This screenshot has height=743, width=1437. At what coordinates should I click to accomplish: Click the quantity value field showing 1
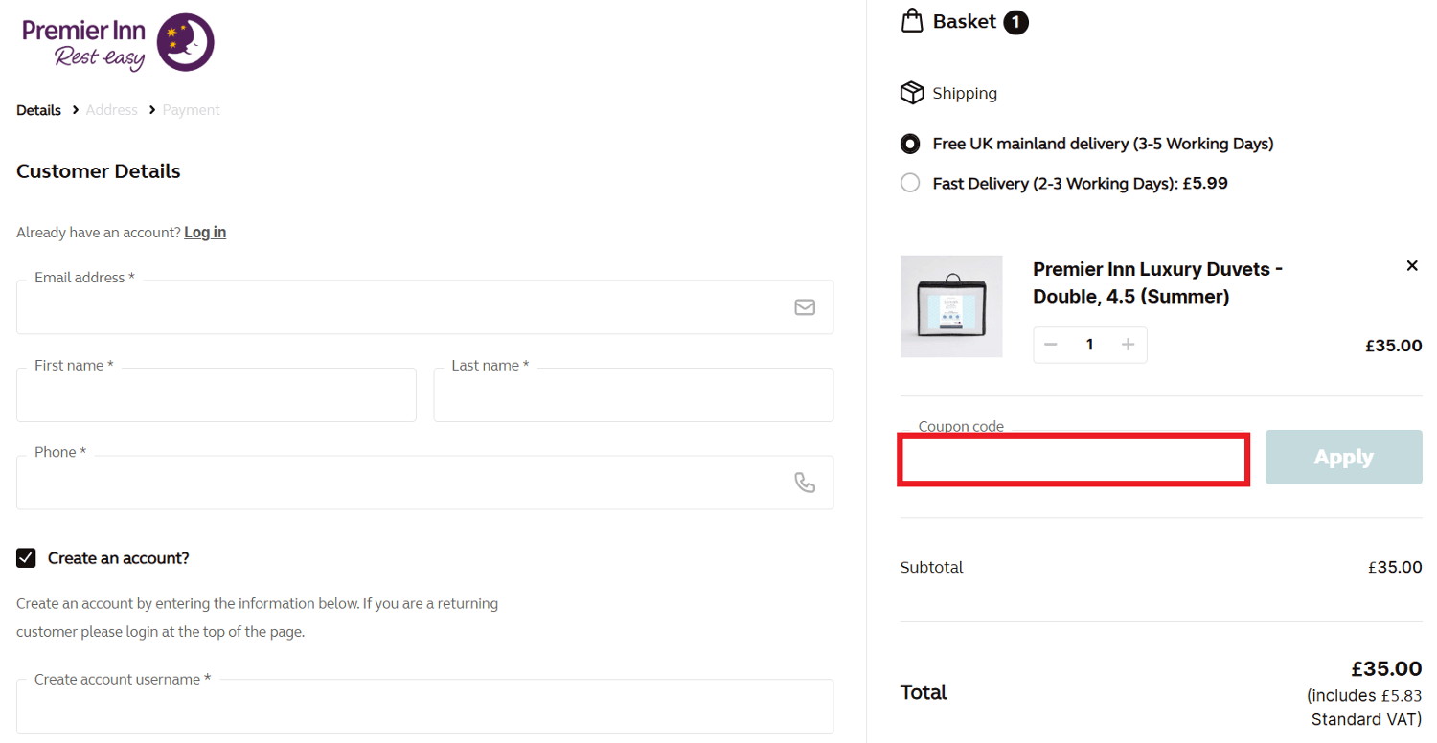tap(1089, 345)
